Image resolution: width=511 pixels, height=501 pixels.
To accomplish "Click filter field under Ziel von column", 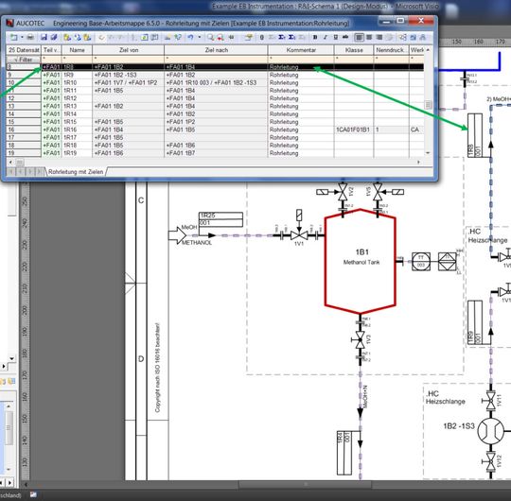I will pos(129,59).
